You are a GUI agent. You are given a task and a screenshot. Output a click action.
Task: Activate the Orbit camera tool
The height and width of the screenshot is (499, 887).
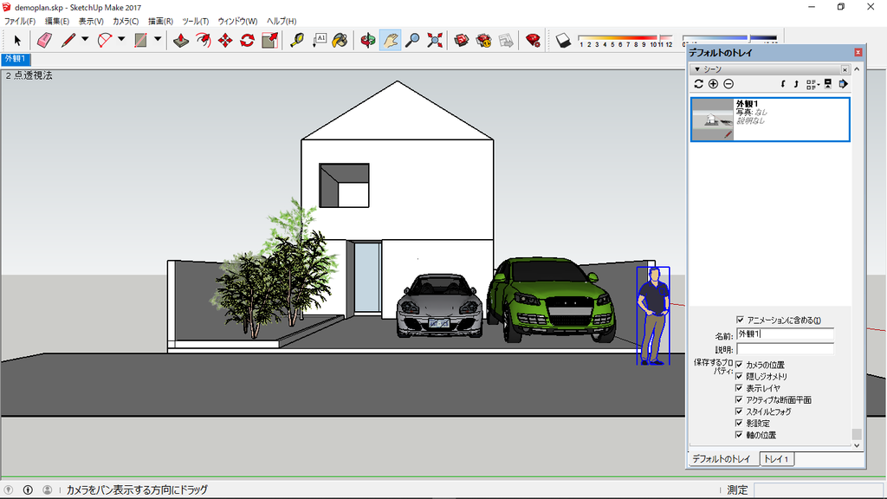[x=368, y=40]
